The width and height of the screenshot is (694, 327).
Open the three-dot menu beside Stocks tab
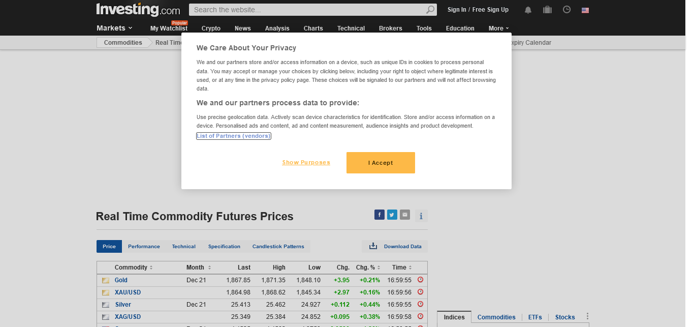(x=587, y=316)
